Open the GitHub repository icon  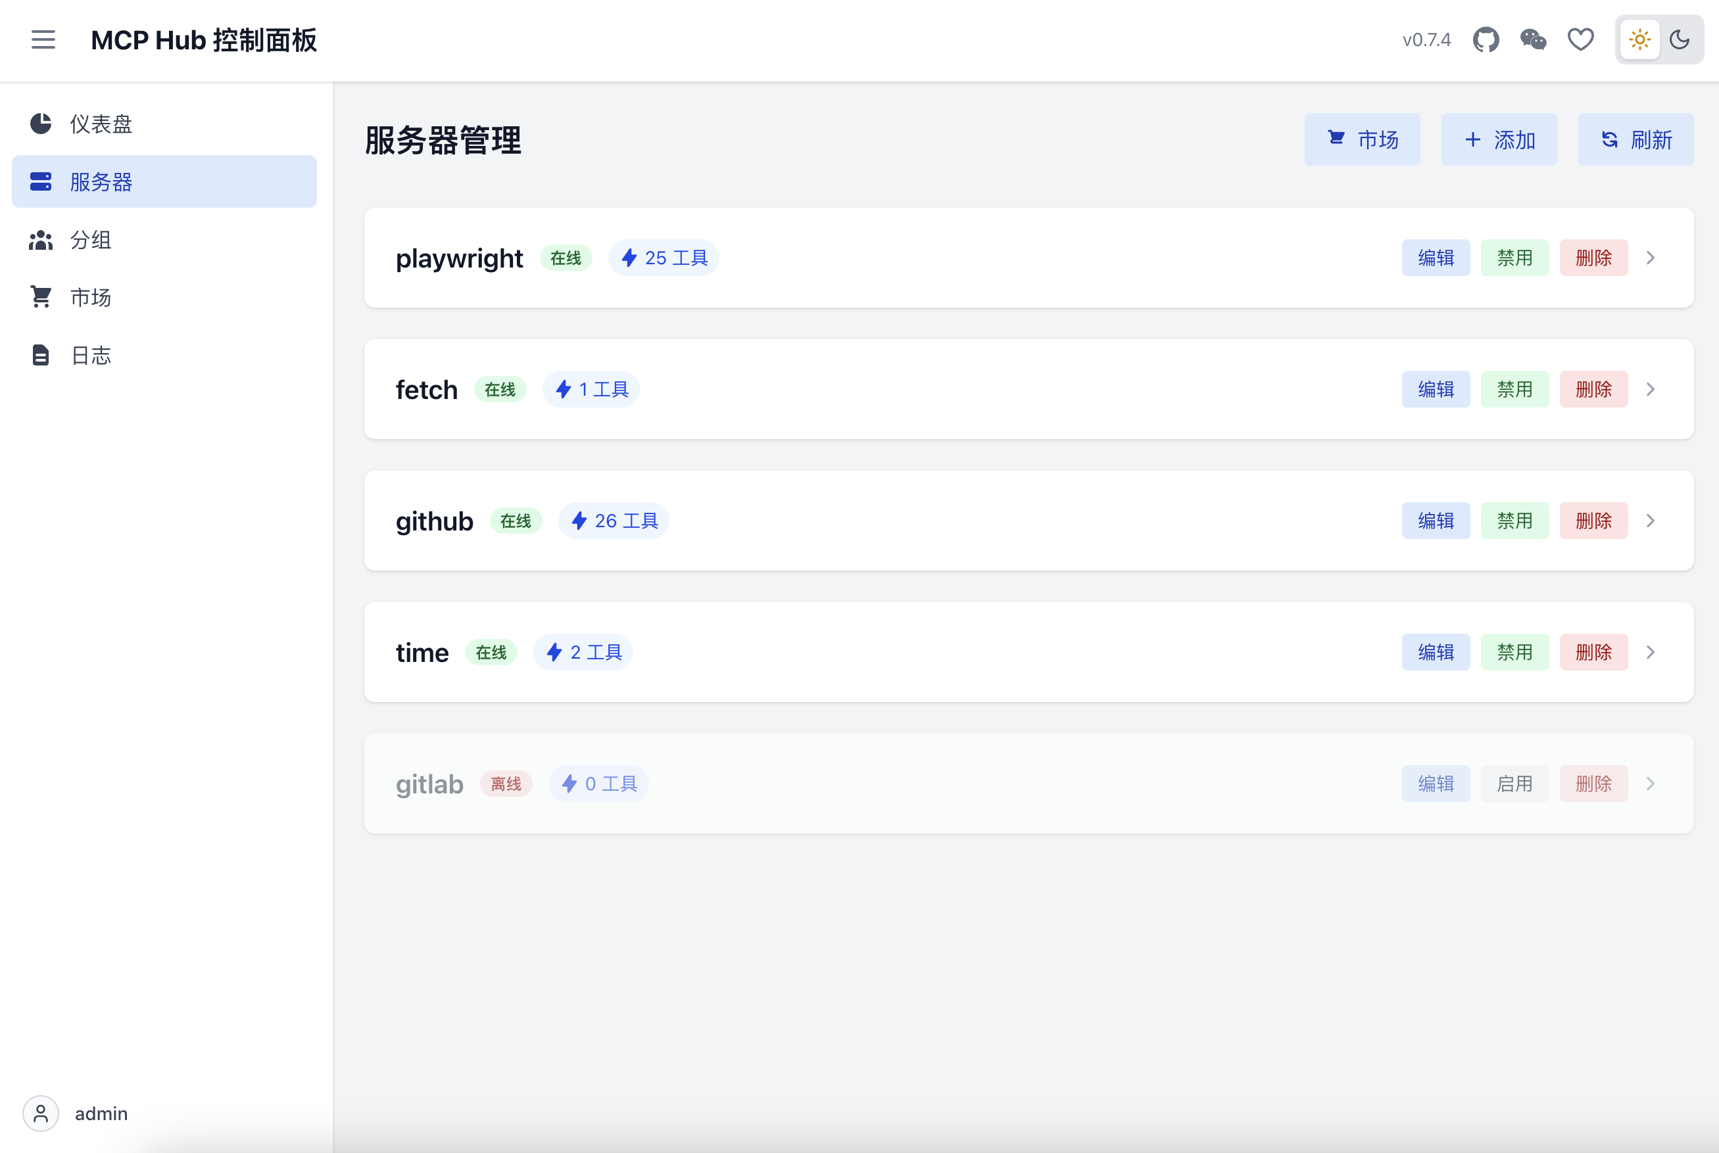coord(1485,39)
